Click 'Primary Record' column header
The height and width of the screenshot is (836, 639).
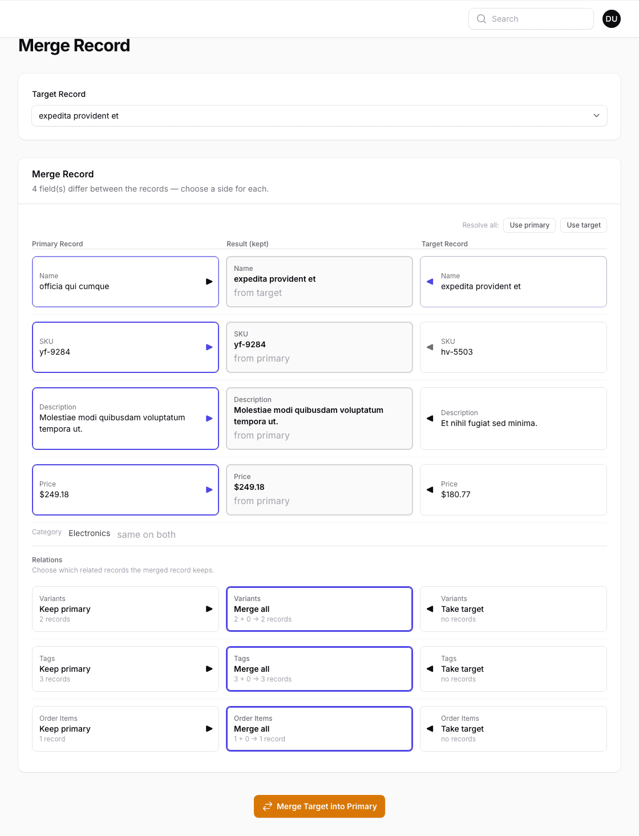pyautogui.click(x=58, y=244)
